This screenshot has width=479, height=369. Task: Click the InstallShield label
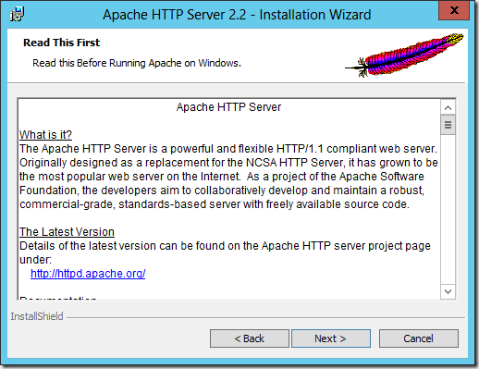37,316
